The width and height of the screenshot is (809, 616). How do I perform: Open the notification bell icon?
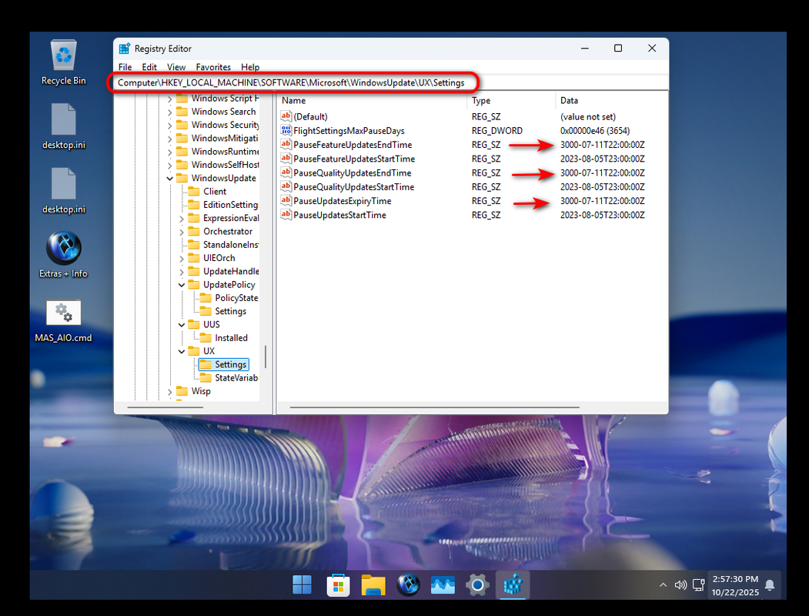coord(769,585)
